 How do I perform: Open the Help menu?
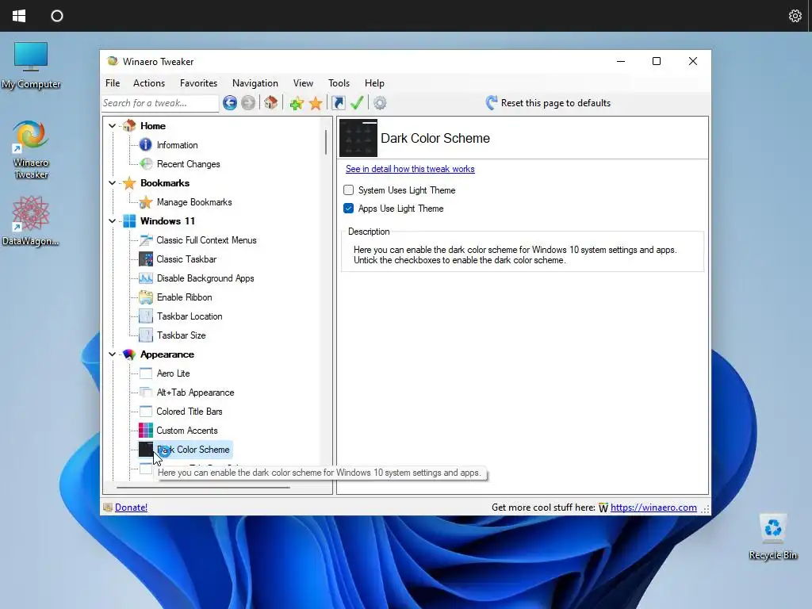pyautogui.click(x=374, y=82)
